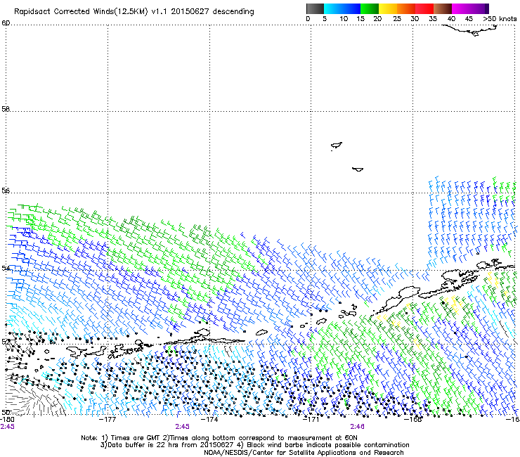Click the -174 longitude axis label
The width and height of the screenshot is (520, 457).
(x=209, y=419)
